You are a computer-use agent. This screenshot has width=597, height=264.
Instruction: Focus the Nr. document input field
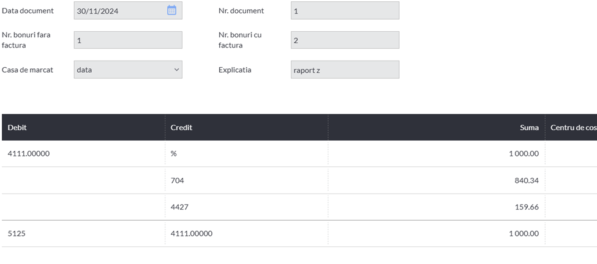(345, 10)
